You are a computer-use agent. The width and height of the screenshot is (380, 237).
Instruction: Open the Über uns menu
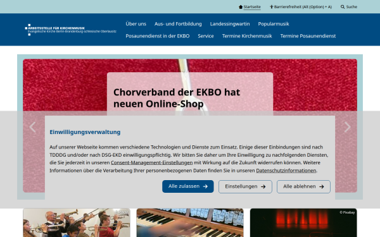(x=136, y=24)
